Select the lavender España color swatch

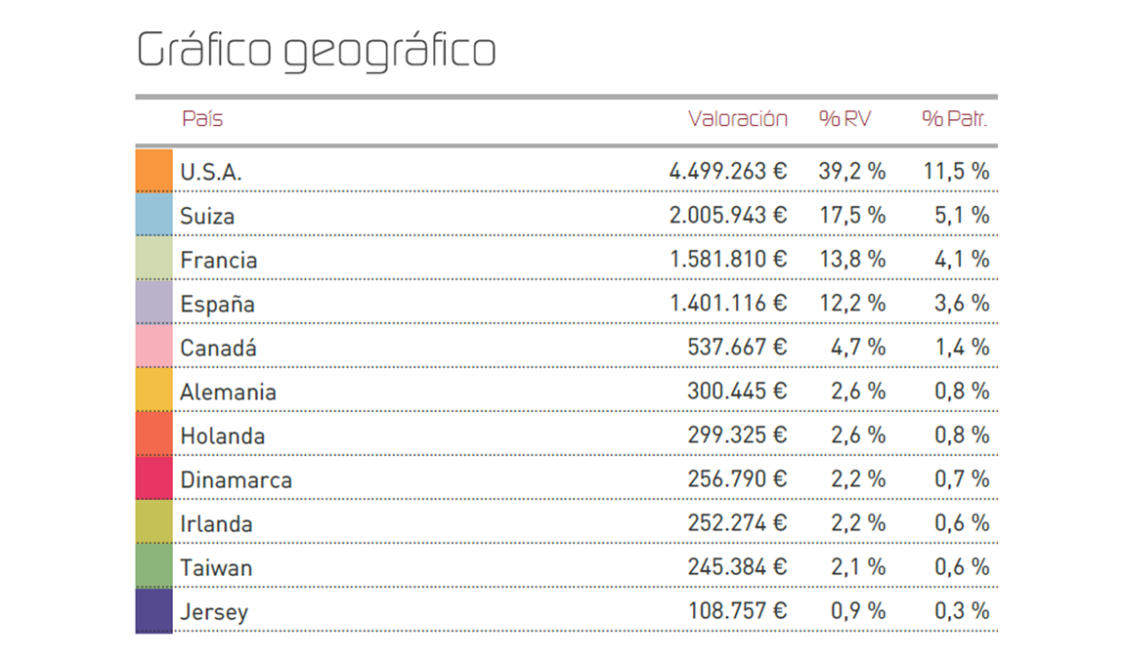tap(153, 303)
